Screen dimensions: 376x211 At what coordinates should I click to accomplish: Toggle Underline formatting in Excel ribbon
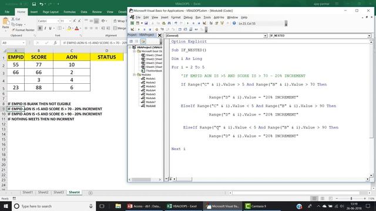point(50,28)
